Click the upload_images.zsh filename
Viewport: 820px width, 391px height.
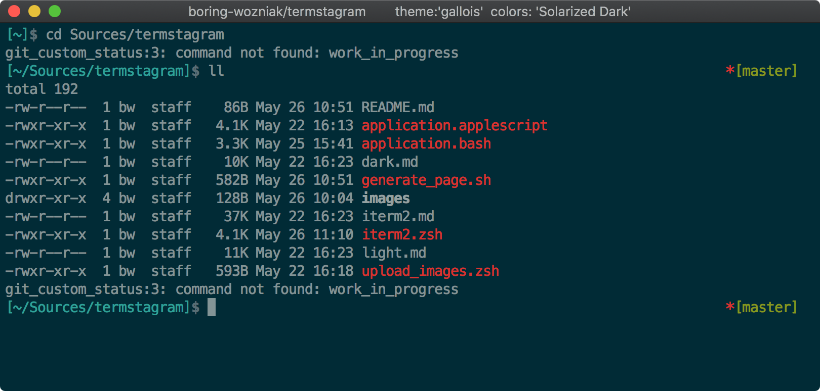(x=430, y=271)
